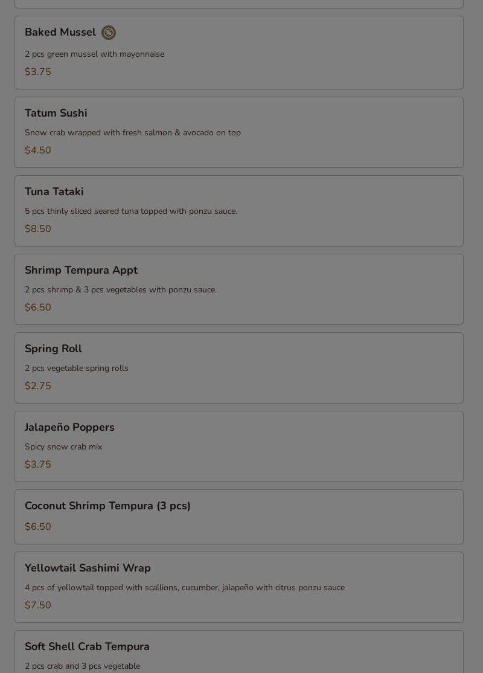
Task: Click the $8.50 Tuna Tataki price
Action: coord(38,229)
